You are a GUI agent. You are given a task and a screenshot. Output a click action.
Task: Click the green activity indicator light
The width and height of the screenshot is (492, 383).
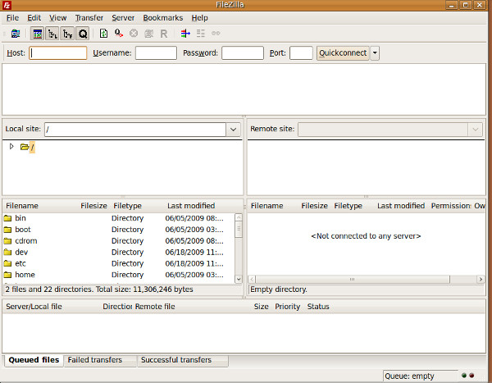464,375
